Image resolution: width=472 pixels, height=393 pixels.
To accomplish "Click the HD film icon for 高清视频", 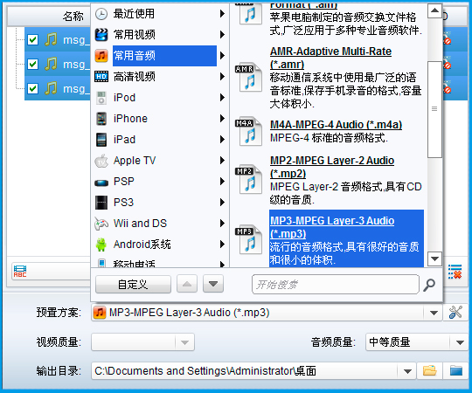I will coord(101,77).
